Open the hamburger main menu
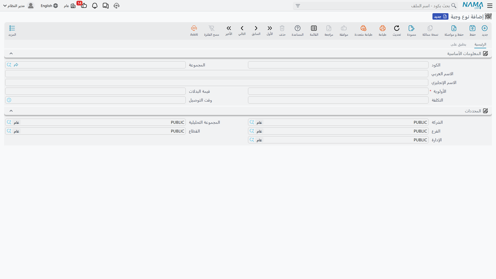 (x=490, y=6)
